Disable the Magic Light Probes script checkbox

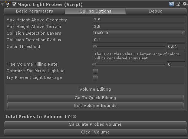pos(14,4)
